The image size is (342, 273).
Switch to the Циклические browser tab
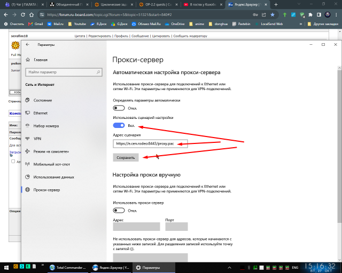113,4
